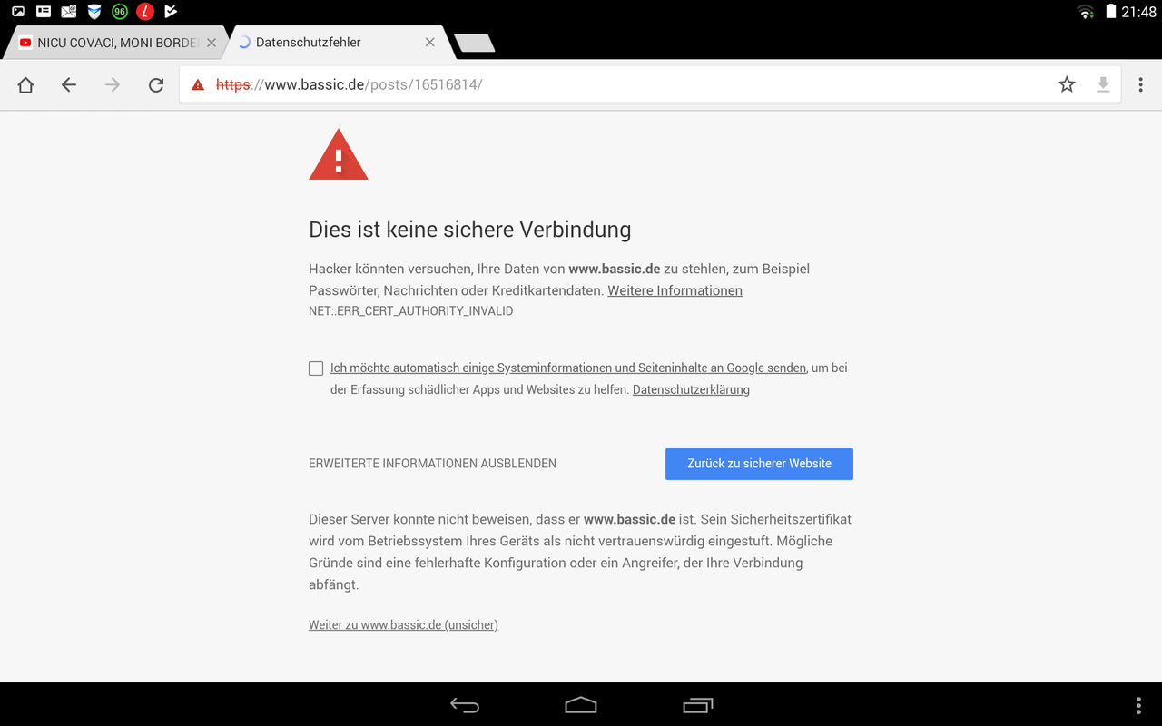Open the picture notification icon in status bar
The width and height of the screenshot is (1162, 726).
[18, 12]
